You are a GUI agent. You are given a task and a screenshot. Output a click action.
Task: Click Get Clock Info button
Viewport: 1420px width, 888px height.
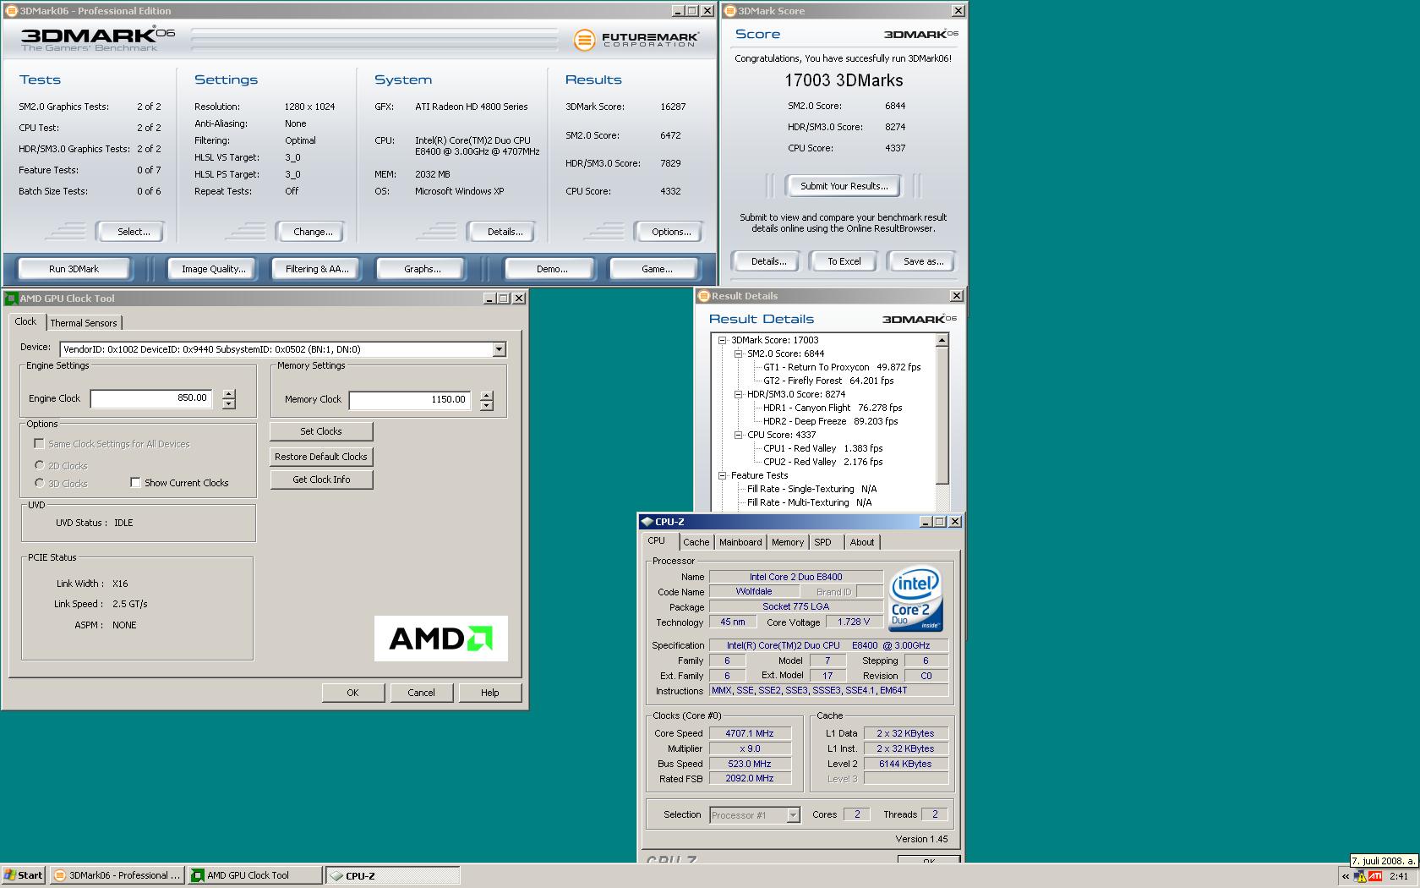(x=321, y=480)
